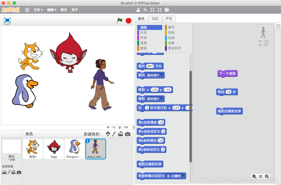This screenshot has width=281, height=185.
Task: Switch to the 声音 tab
Action: pyautogui.click(x=169, y=19)
